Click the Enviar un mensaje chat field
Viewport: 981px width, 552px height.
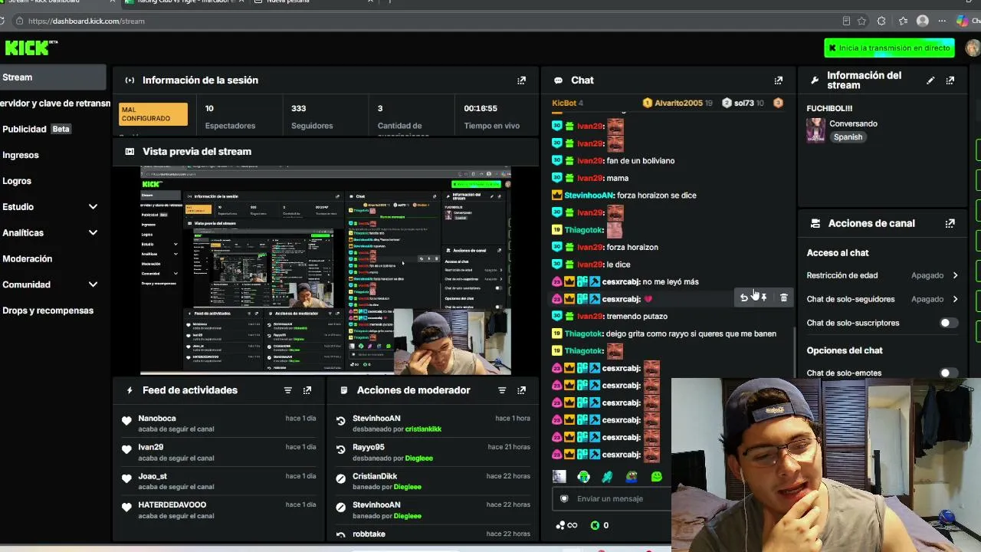pyautogui.click(x=612, y=499)
